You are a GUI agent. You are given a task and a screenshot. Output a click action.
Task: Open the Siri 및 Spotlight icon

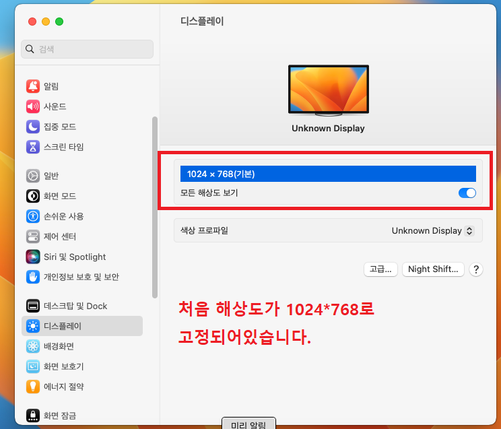33,257
